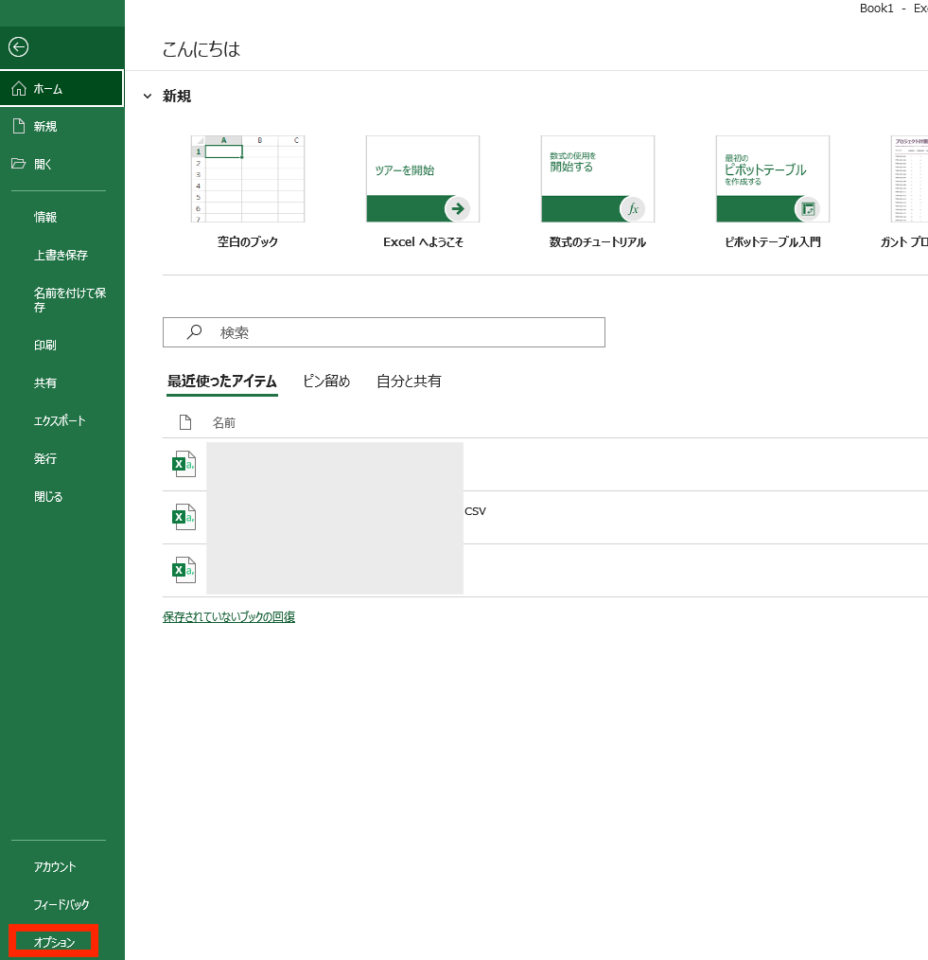928x960 pixels.
Task: Click the 保存されていないブックの回復 link
Action: click(229, 616)
